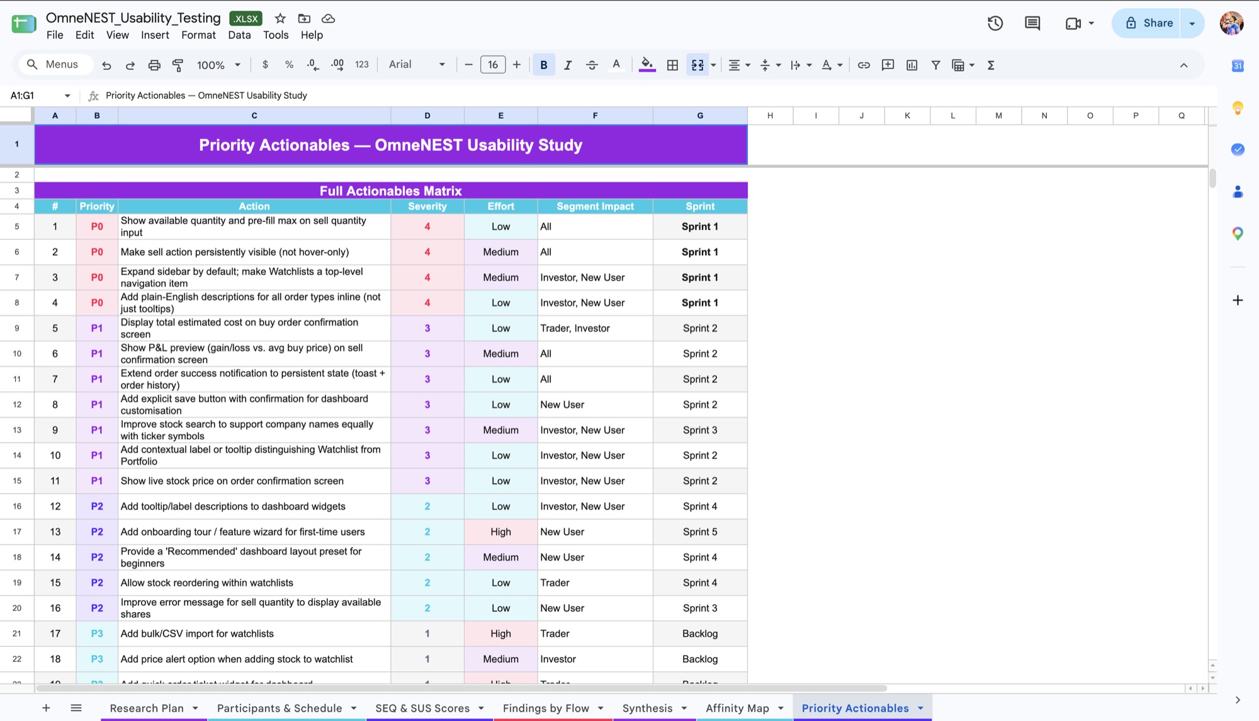
Task: Toggle bold formatting
Action: point(544,65)
